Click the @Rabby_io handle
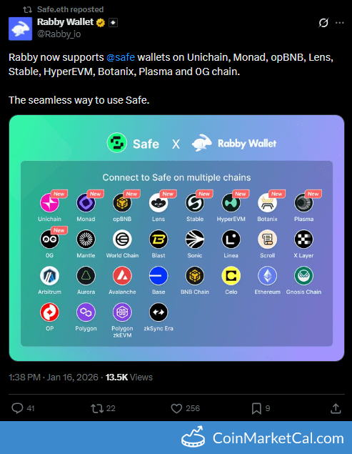 pos(59,34)
